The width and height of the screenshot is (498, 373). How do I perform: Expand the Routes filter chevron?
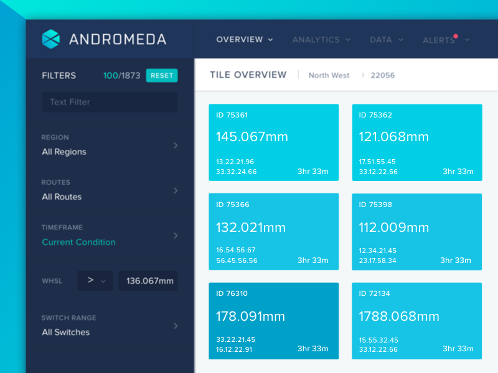176,190
